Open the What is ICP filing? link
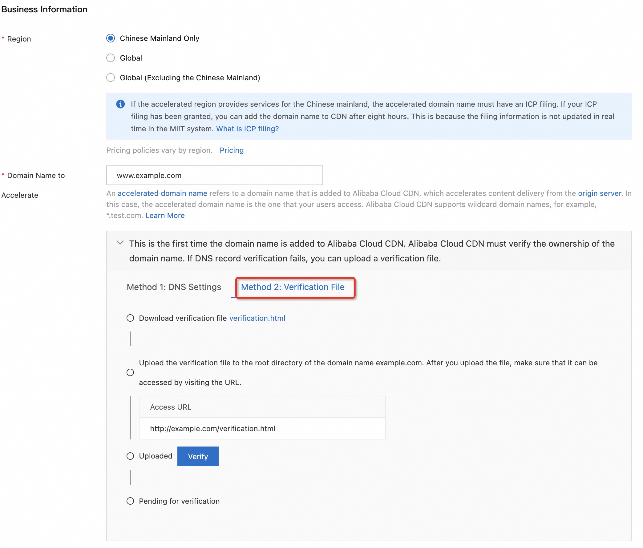The image size is (643, 548). [x=247, y=129]
